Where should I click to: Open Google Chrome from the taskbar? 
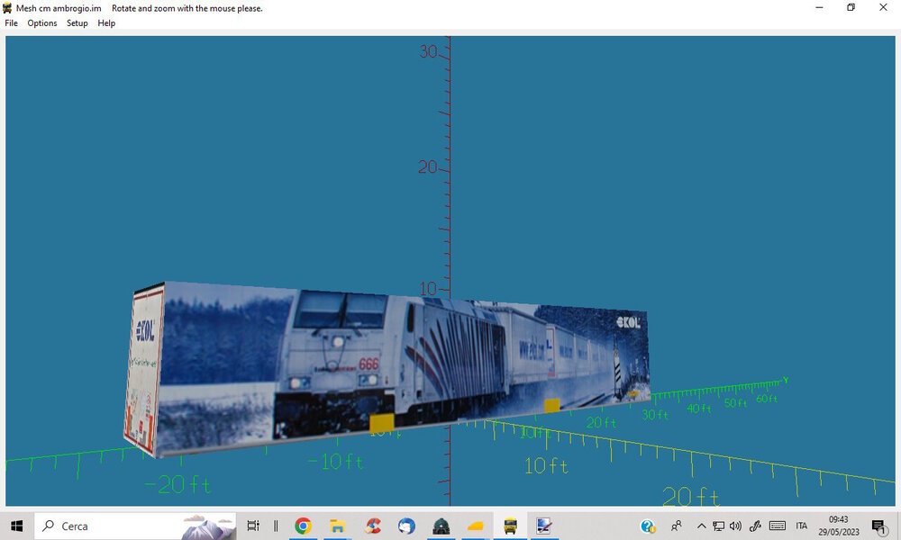(x=303, y=526)
